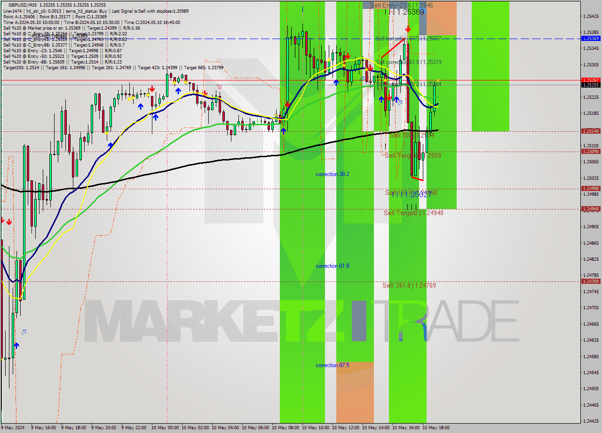This screenshot has width=602, height=433.
Task: Click the 'Sell Target2 | 1.24948' label
Action: [x=413, y=213]
